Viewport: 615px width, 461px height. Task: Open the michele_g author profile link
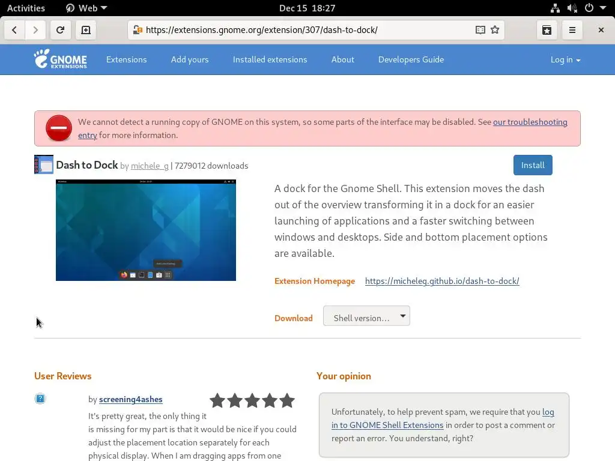click(x=150, y=166)
